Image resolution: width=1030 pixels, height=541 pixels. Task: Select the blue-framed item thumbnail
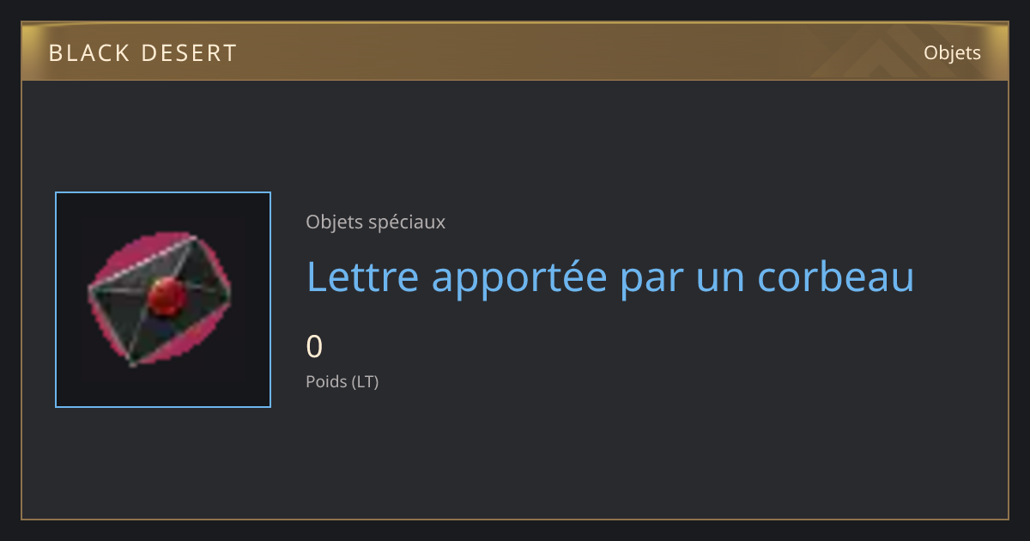[163, 300]
